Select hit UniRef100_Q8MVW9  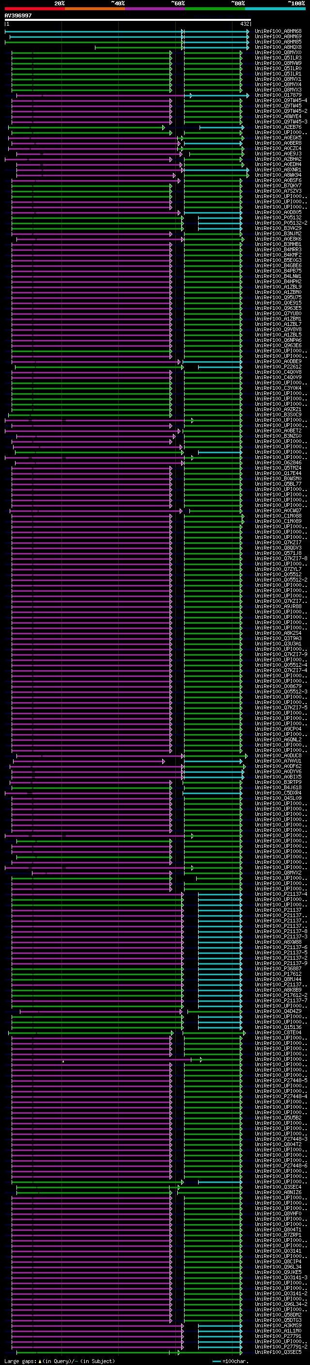point(278,63)
